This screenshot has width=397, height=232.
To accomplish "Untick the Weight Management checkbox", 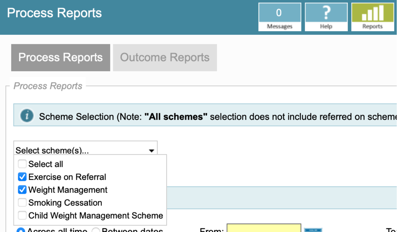I will click(x=22, y=190).
